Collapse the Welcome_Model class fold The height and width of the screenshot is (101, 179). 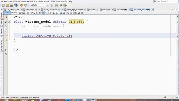point(9,22)
